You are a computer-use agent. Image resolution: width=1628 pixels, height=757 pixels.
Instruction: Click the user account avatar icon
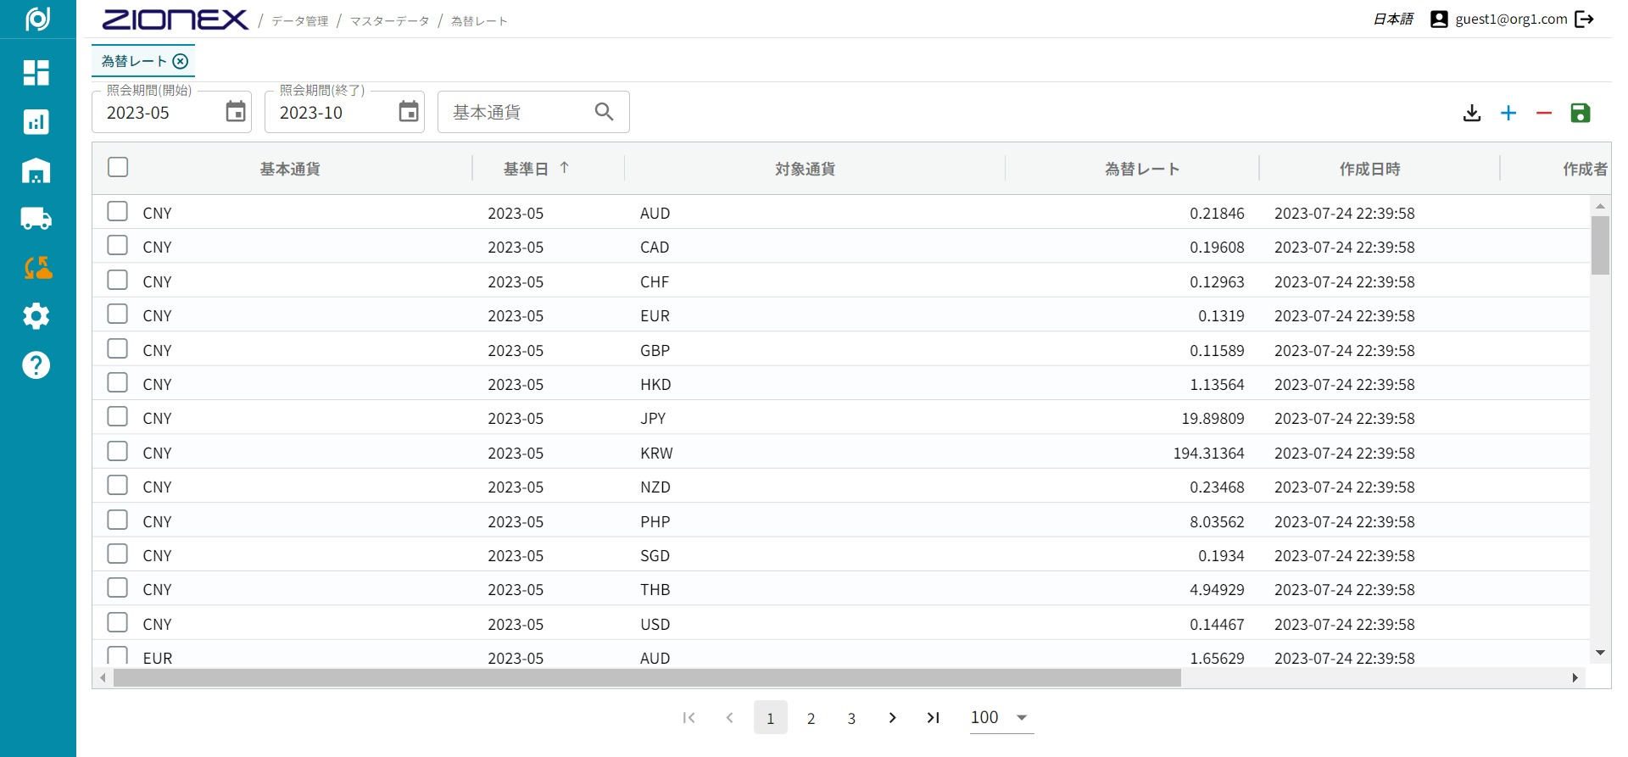pos(1439,19)
